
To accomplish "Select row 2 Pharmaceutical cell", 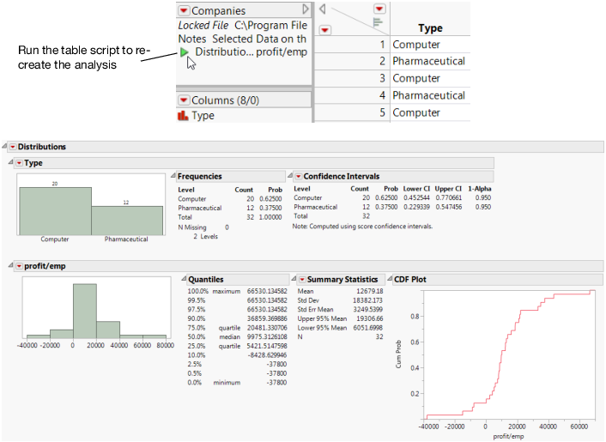I will pos(430,61).
